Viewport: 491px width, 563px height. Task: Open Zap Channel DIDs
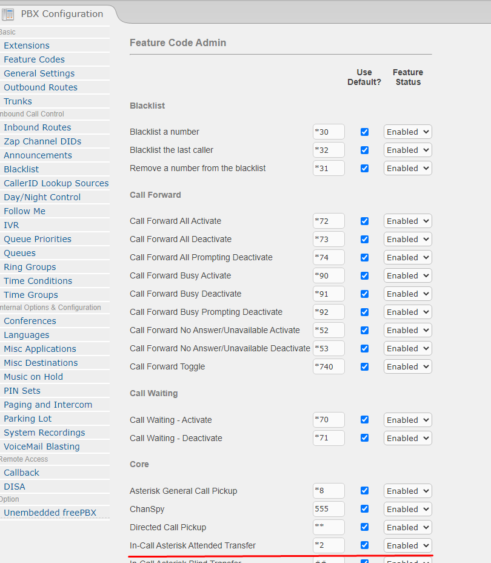click(42, 141)
